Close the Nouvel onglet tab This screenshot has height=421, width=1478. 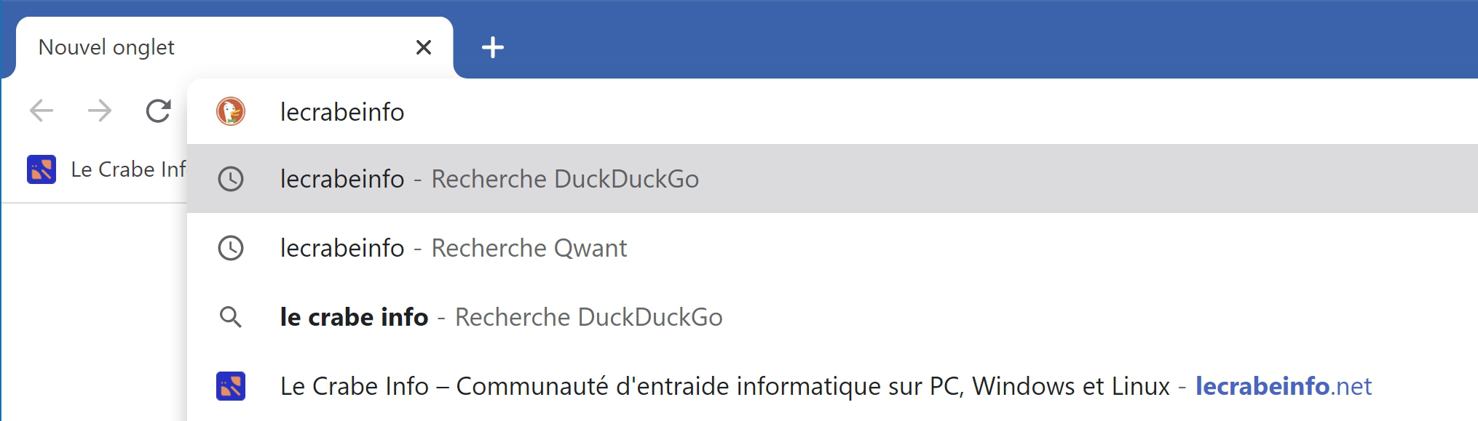click(424, 47)
